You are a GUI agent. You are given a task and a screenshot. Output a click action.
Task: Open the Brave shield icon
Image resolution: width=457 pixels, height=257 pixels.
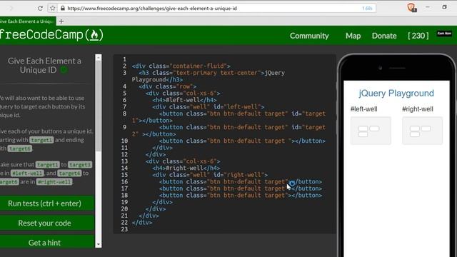pos(411,7)
